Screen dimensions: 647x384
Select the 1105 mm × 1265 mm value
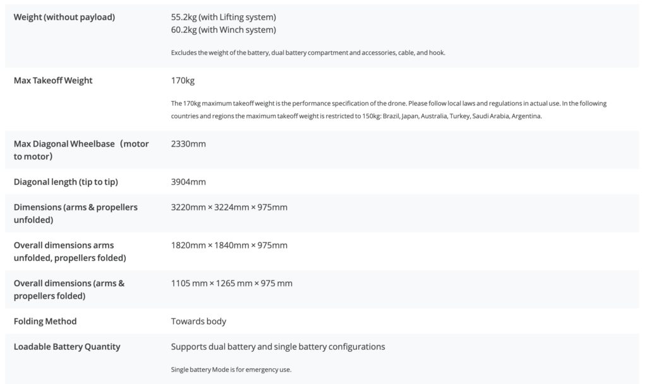[x=232, y=283]
